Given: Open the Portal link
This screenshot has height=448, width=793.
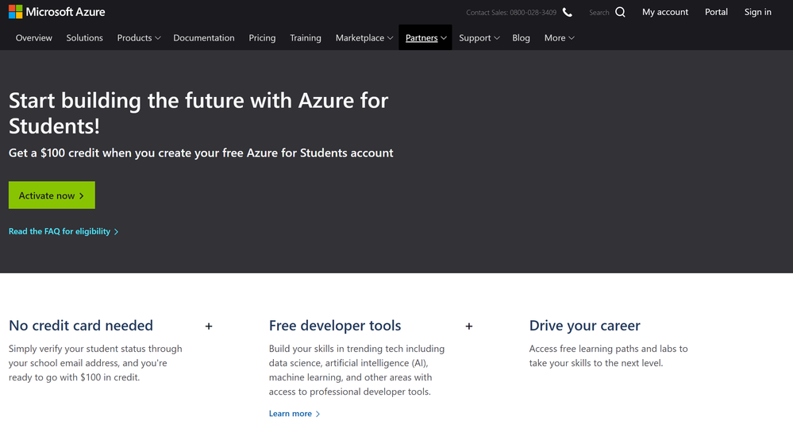Looking at the screenshot, I should pos(716,12).
